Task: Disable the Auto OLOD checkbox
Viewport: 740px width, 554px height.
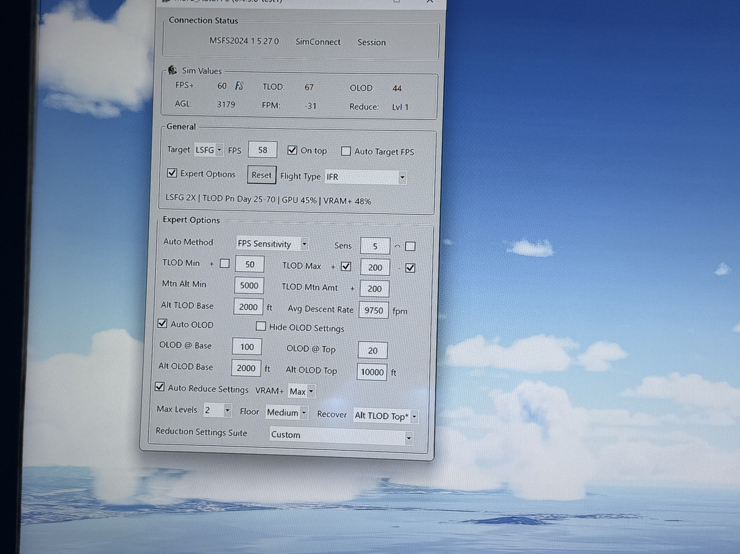Action: click(x=162, y=323)
